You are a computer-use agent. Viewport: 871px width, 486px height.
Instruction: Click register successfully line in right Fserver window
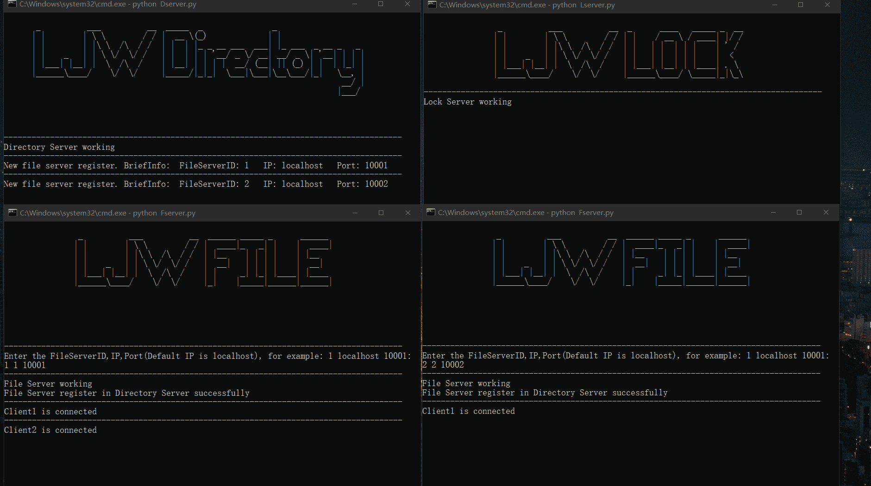[545, 393]
